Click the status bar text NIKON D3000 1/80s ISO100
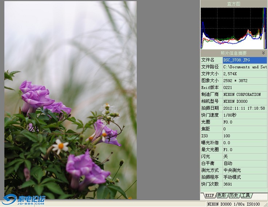The image size is (268, 207). pos(233,204)
